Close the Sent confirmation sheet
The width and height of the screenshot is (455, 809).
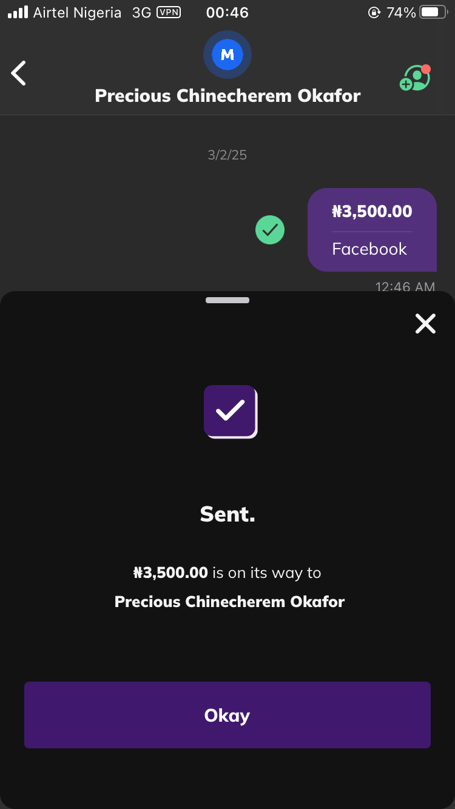[425, 324]
